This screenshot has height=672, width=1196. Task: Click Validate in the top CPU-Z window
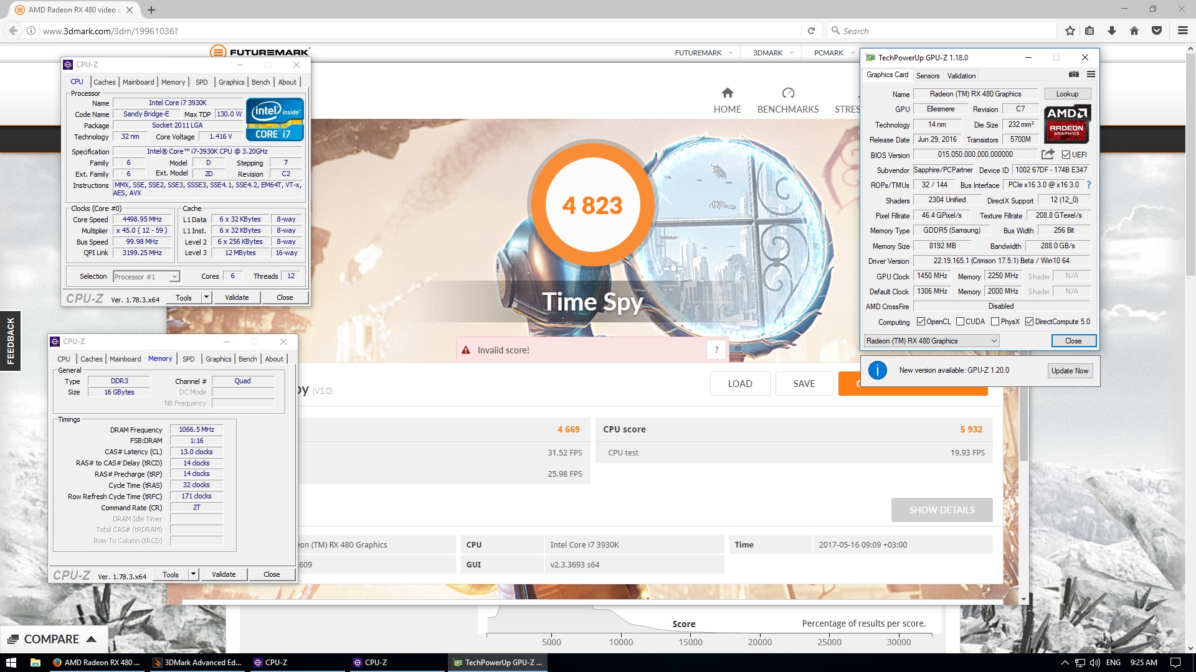pyautogui.click(x=237, y=297)
